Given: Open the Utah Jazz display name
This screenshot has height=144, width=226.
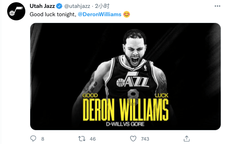Looking at the screenshot, I should click(x=42, y=6).
